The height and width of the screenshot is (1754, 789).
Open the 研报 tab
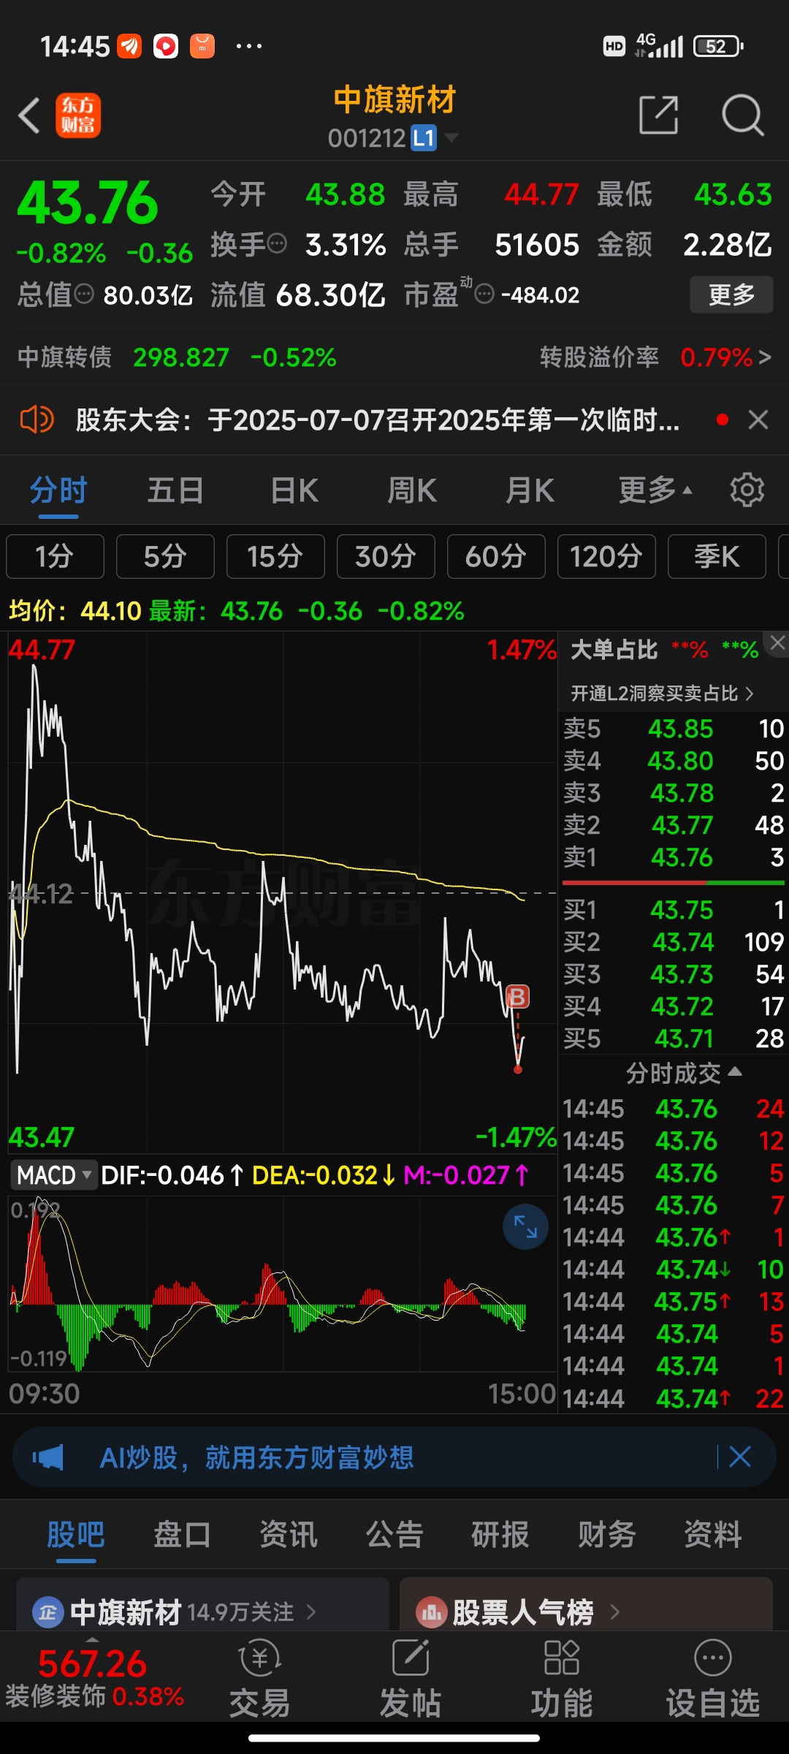(500, 1534)
